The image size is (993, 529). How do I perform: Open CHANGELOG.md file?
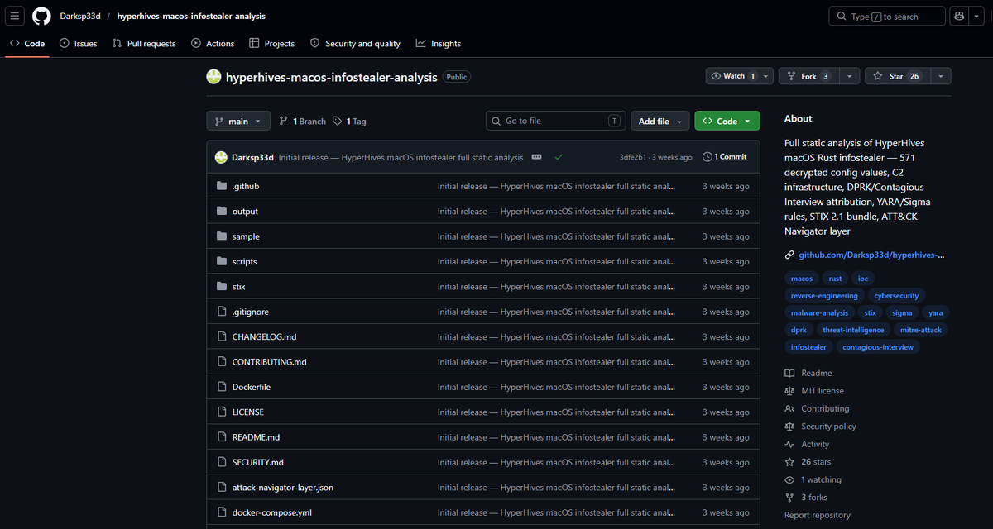[264, 337]
